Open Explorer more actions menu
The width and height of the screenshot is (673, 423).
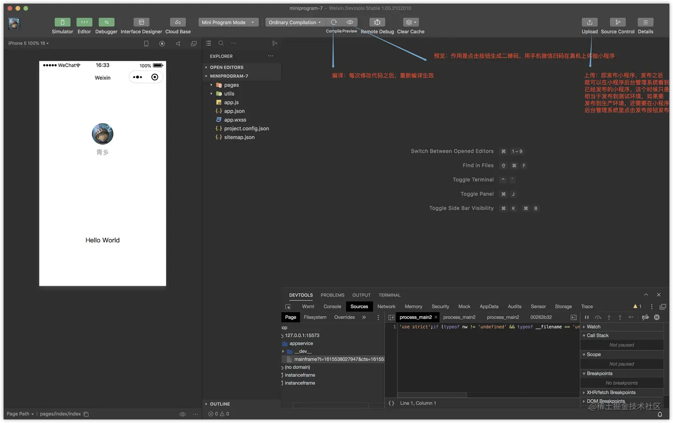(271, 56)
